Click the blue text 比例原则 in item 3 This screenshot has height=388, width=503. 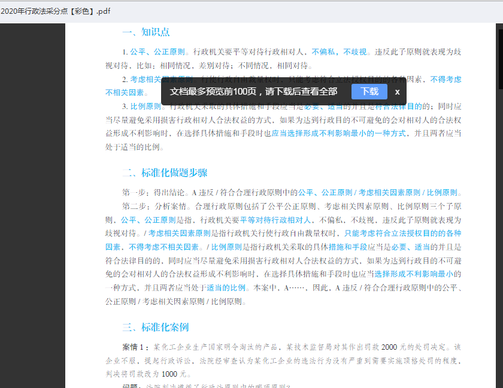(146, 107)
